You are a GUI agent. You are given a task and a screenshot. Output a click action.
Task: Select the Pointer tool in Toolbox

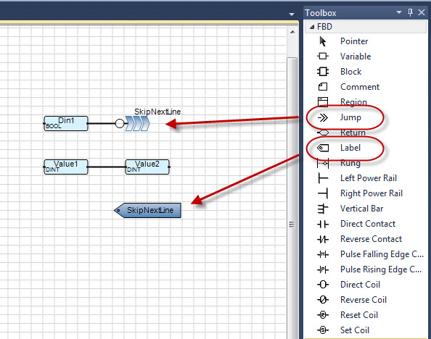354,41
